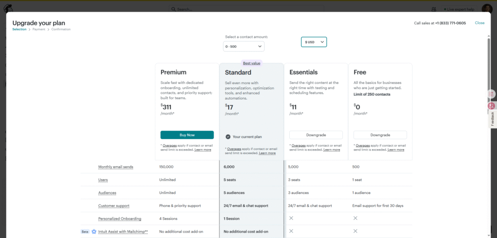This screenshot has width=497, height=238.
Task: Click the sales phone number +1 (833) 771-0605
Action: point(450,23)
